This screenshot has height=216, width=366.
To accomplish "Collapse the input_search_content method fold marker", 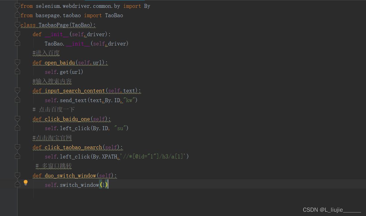I will pos(18,90).
